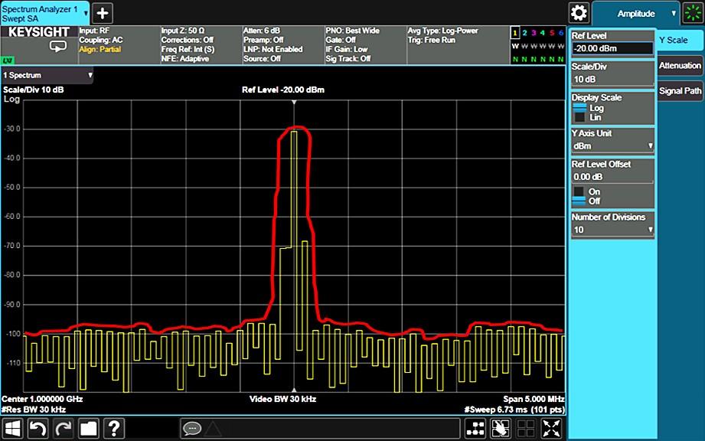The image size is (705, 441).
Task: Select the block diagram icon near bottom right
Action: pos(475,429)
